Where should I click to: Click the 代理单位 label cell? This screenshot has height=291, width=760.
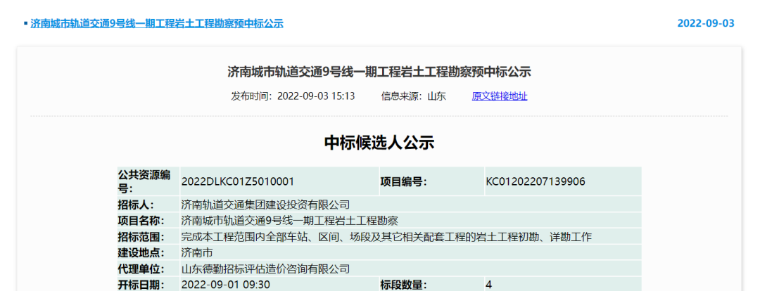(148, 269)
